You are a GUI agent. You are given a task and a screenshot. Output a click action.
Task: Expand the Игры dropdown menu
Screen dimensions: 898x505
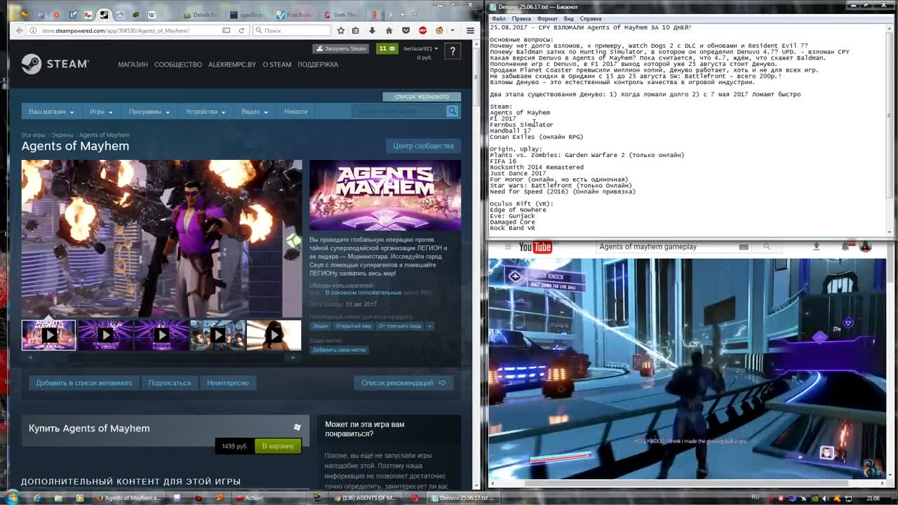point(100,112)
